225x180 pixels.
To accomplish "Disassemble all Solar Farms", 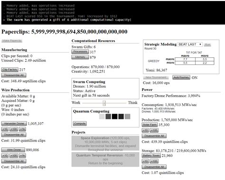I will [x=154, y=136].
